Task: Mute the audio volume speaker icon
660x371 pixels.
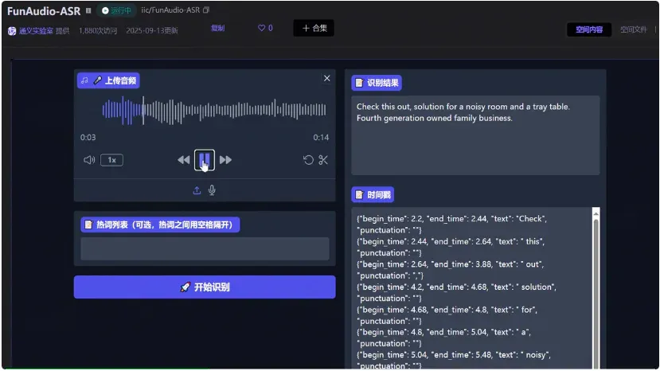Action: 89,160
